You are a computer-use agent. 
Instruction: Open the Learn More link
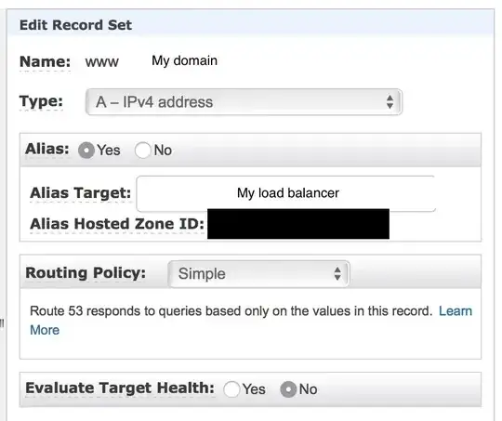tap(251, 320)
